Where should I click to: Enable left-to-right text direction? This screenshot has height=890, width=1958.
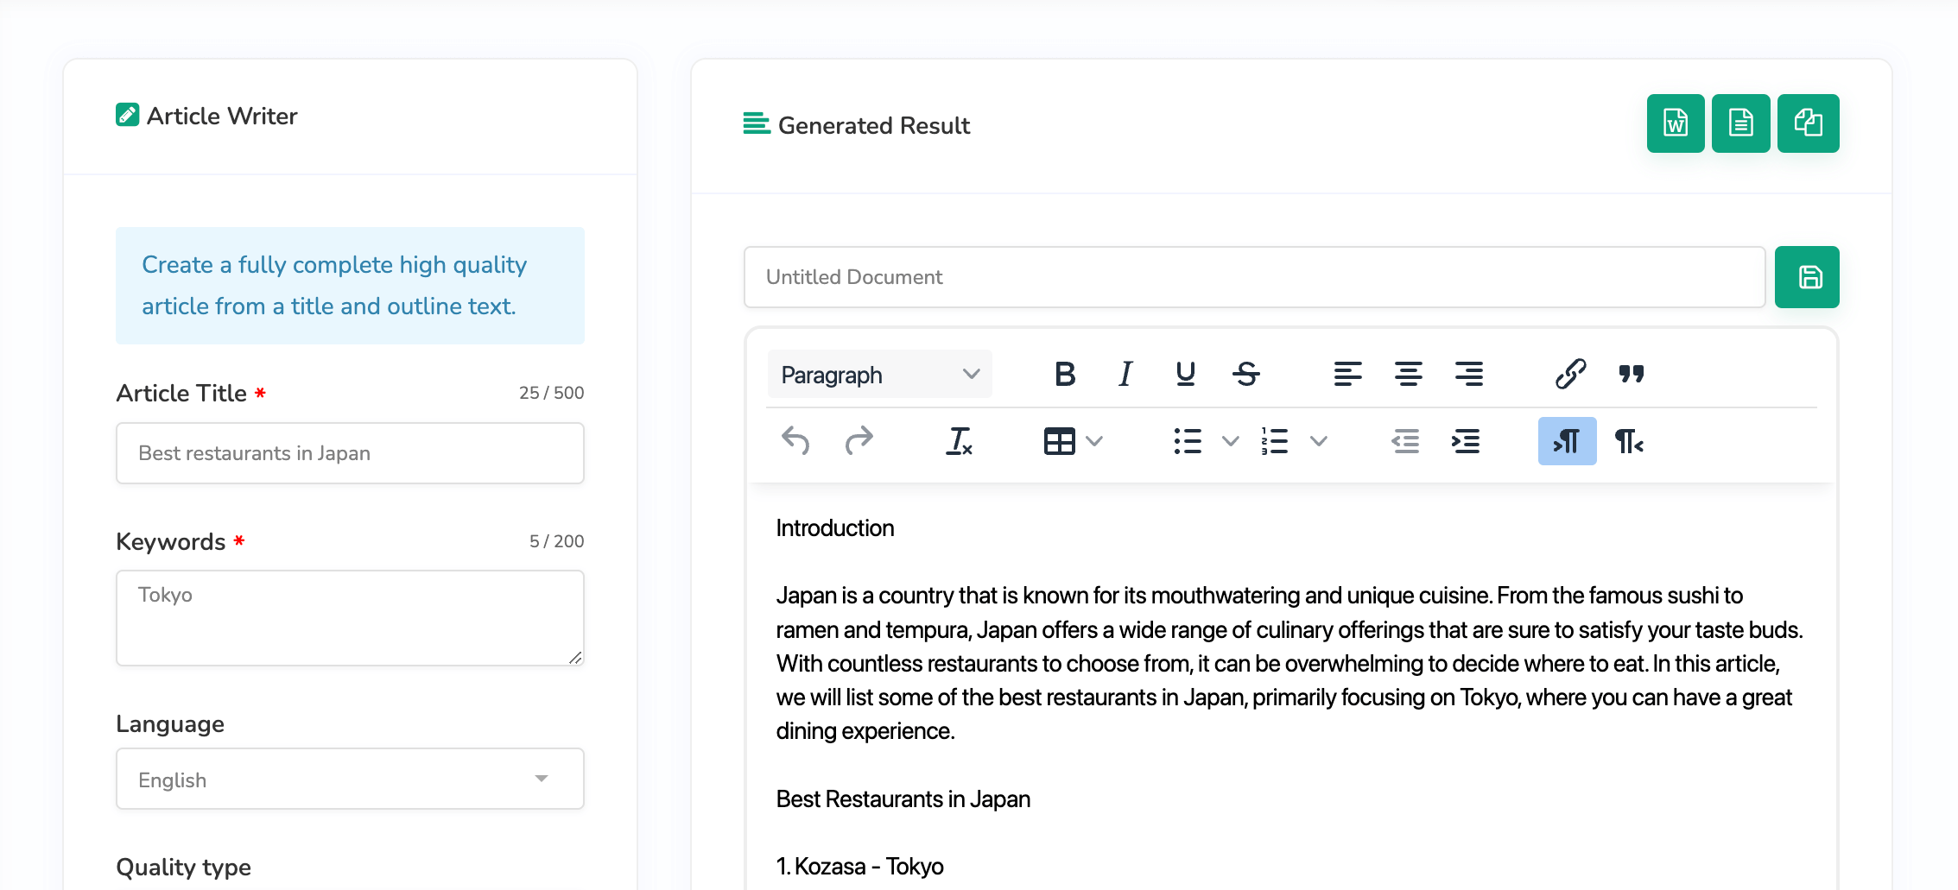click(x=1566, y=441)
